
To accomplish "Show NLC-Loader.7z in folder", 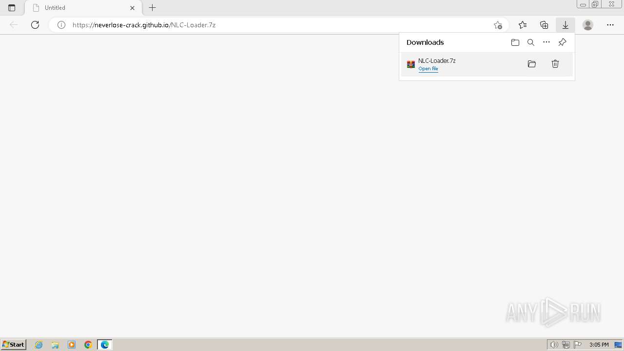I will (532, 64).
